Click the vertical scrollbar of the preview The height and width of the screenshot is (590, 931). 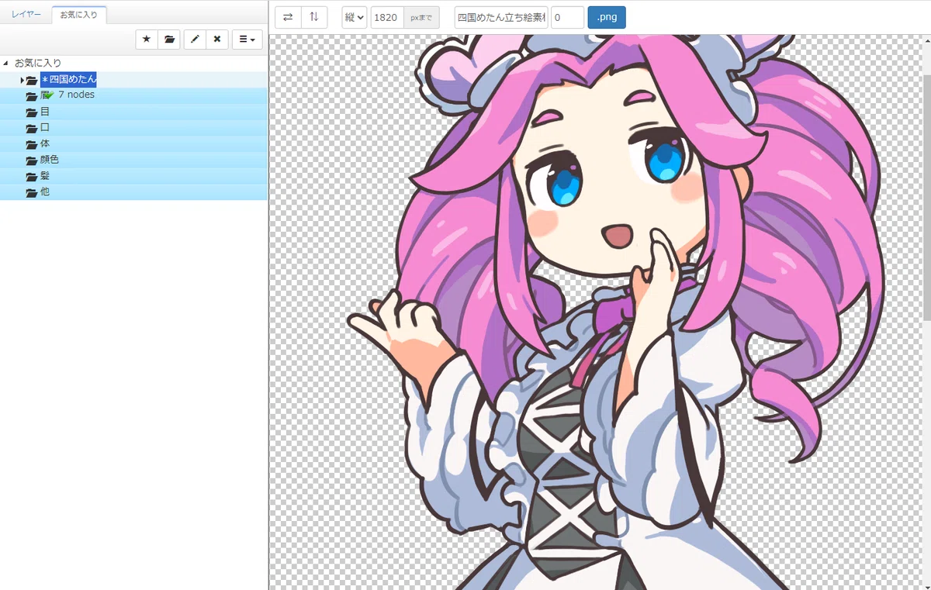[926, 198]
